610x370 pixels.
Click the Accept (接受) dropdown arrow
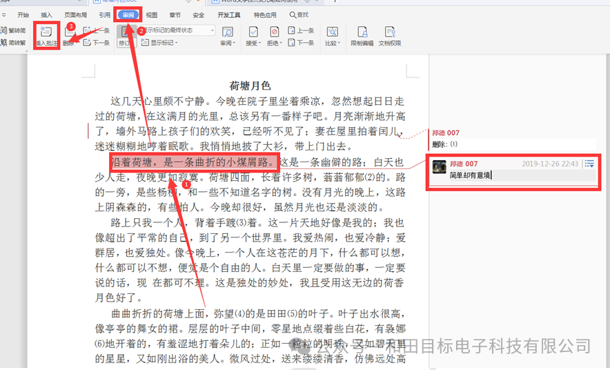tap(259, 43)
